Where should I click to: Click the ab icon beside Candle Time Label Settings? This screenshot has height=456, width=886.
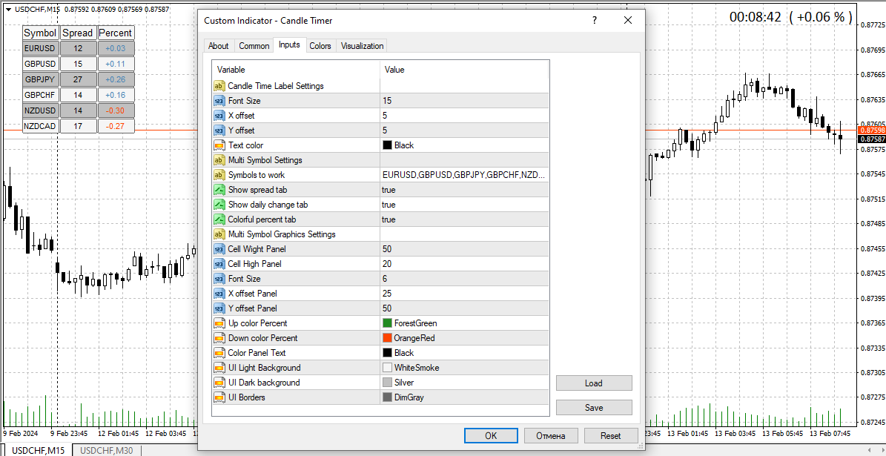[219, 86]
